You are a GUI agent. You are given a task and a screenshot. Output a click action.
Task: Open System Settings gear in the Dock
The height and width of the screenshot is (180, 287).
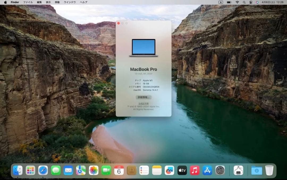[x=220, y=170]
